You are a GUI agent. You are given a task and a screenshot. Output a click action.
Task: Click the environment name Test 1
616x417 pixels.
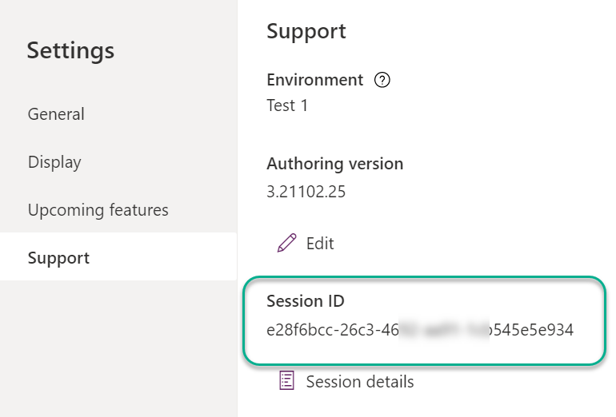coord(286,105)
